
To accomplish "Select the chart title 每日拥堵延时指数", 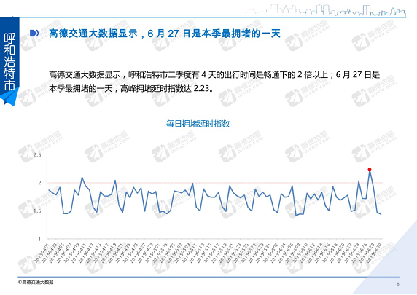I will point(198,124).
